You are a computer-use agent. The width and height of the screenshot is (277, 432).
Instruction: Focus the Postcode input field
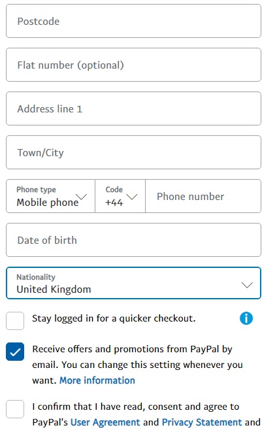pyautogui.click(x=133, y=21)
